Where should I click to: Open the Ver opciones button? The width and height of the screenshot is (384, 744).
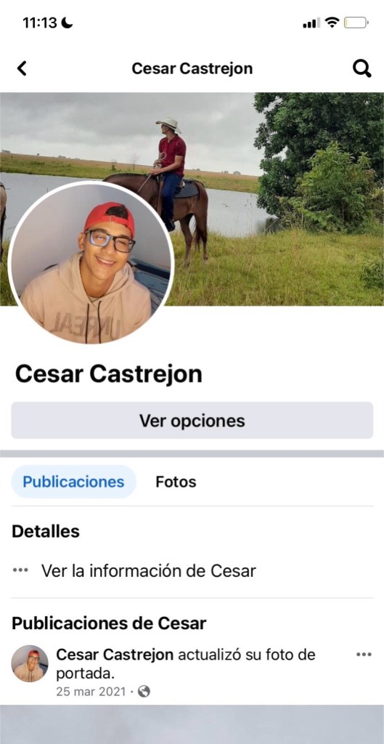click(192, 421)
